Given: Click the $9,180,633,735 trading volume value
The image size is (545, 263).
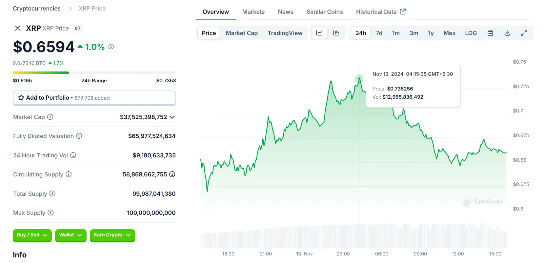Looking at the screenshot, I should [154, 155].
